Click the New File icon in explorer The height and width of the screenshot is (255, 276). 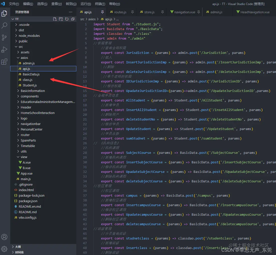click(55, 19)
